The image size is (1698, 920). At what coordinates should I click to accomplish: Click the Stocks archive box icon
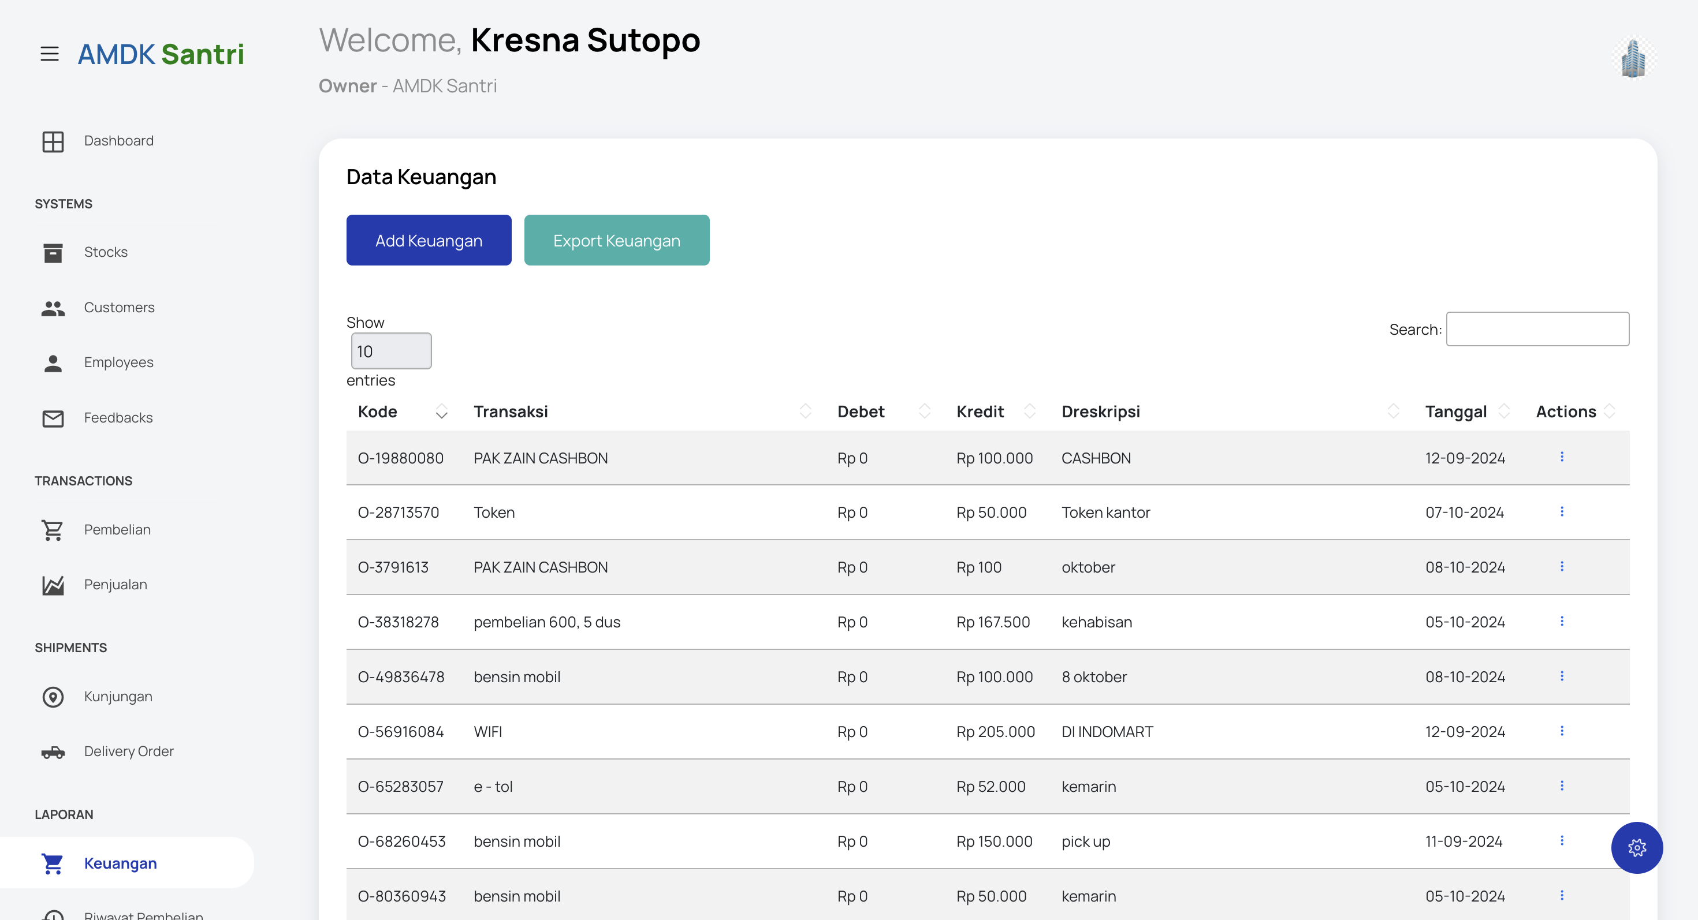53,252
